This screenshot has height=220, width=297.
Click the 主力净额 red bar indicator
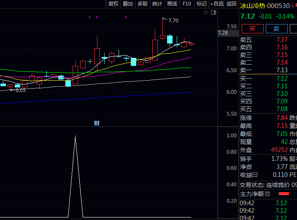point(284,194)
